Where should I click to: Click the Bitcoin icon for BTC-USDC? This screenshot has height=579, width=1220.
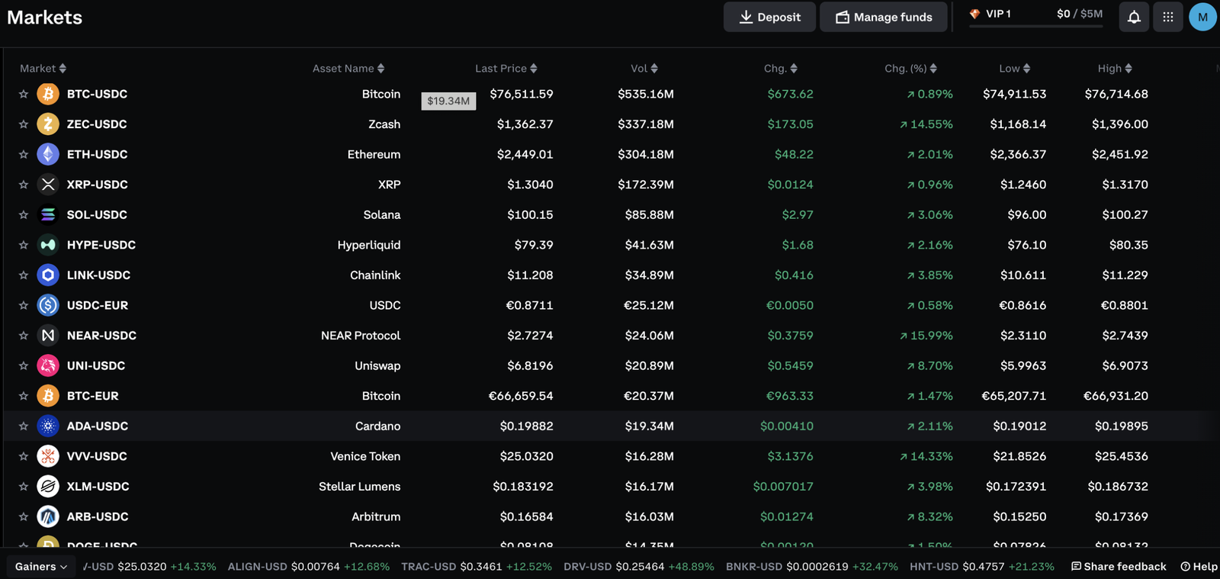(x=48, y=94)
